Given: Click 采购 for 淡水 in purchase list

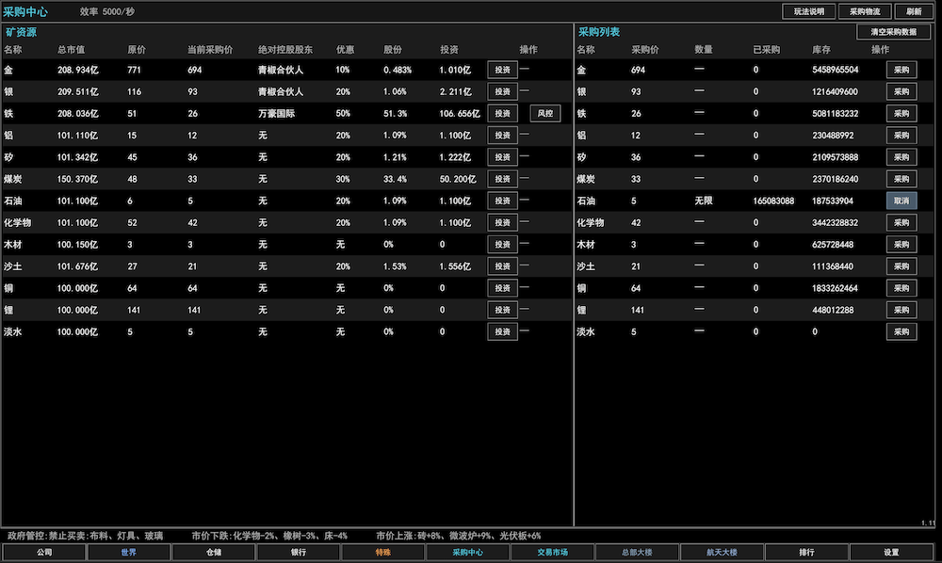Looking at the screenshot, I should pos(901,331).
